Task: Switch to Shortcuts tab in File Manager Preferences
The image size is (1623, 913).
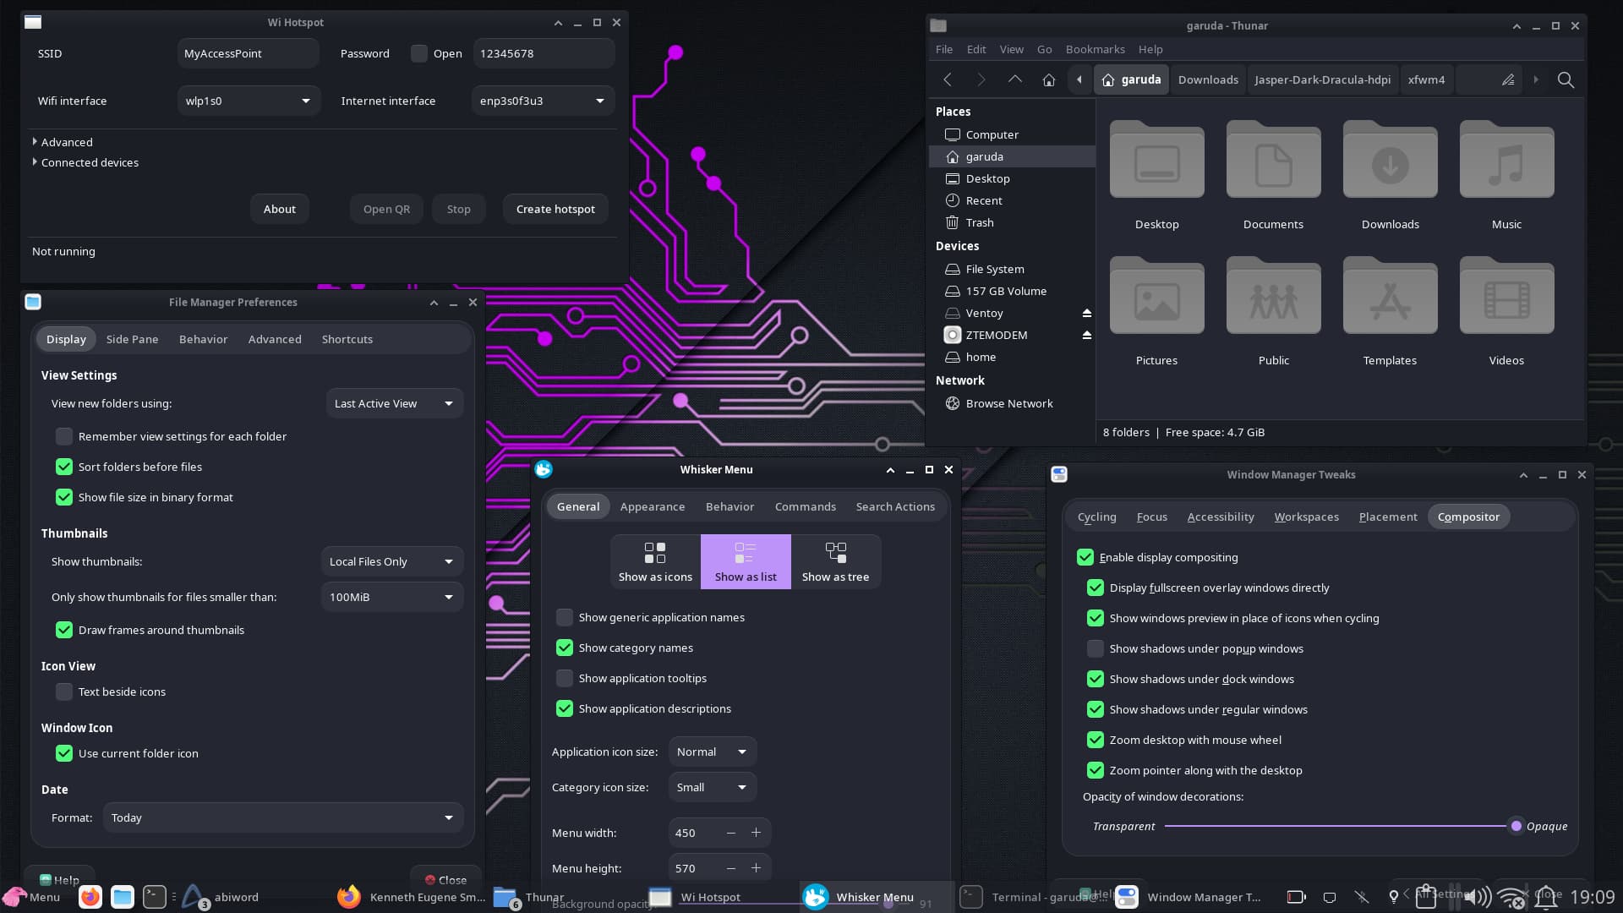Action: pos(347,339)
